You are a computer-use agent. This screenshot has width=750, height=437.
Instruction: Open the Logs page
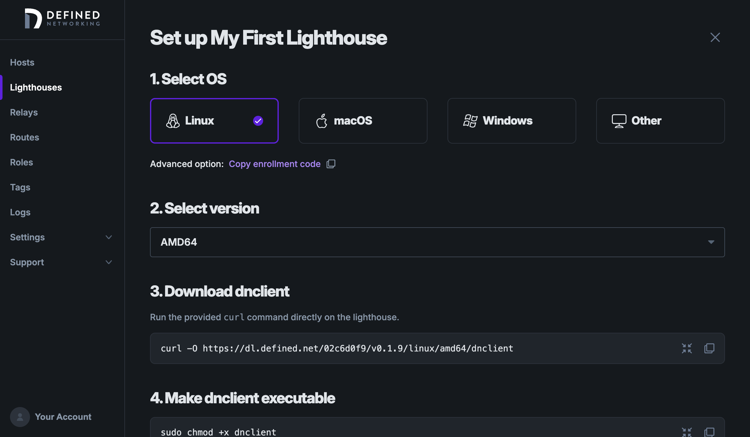pos(20,212)
